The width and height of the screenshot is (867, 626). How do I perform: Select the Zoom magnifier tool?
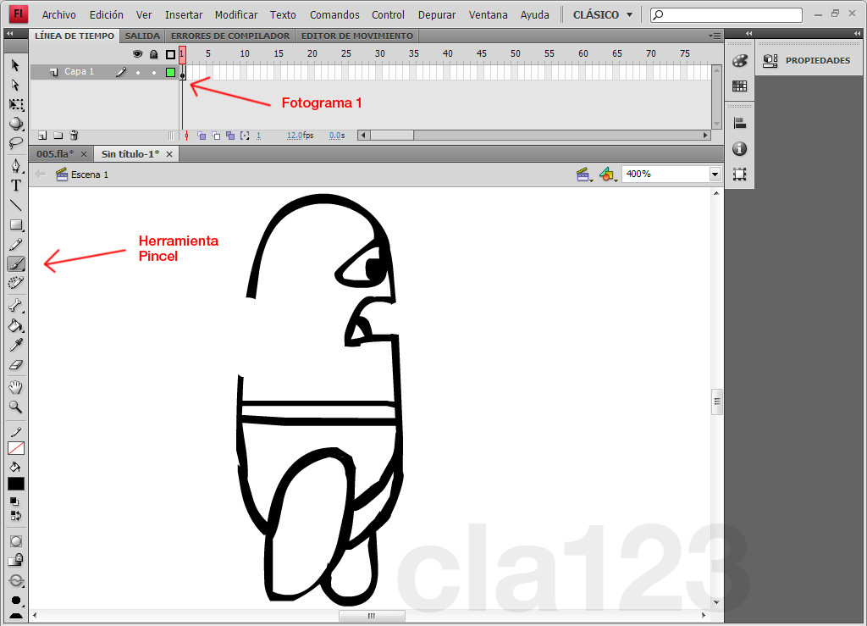(x=16, y=407)
